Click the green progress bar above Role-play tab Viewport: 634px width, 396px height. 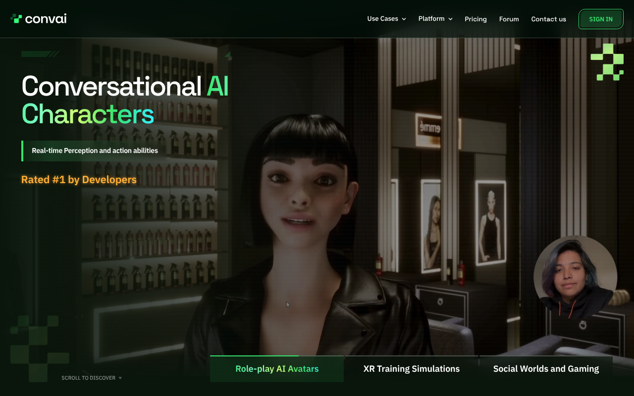coord(254,356)
